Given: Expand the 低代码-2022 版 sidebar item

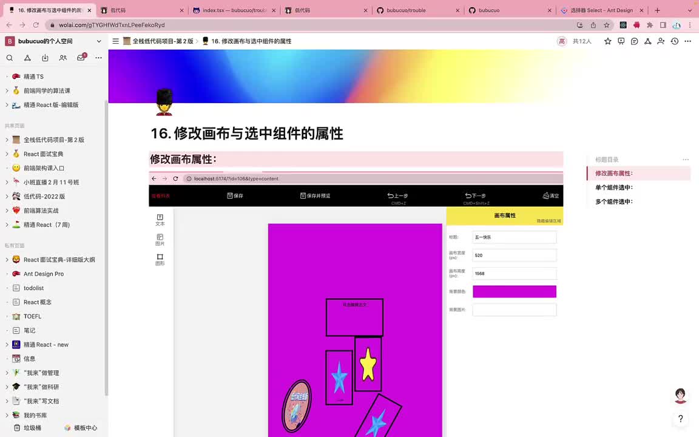Looking at the screenshot, I should coord(7,196).
